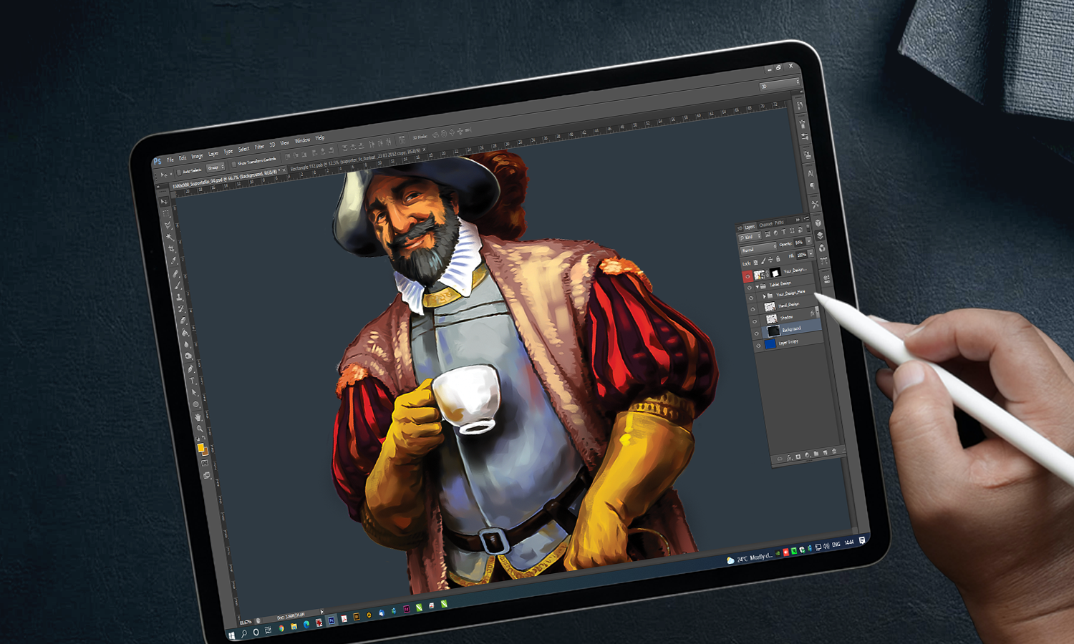Select the Pen tool
Screen dimensions: 1074x644
[x=190, y=369]
